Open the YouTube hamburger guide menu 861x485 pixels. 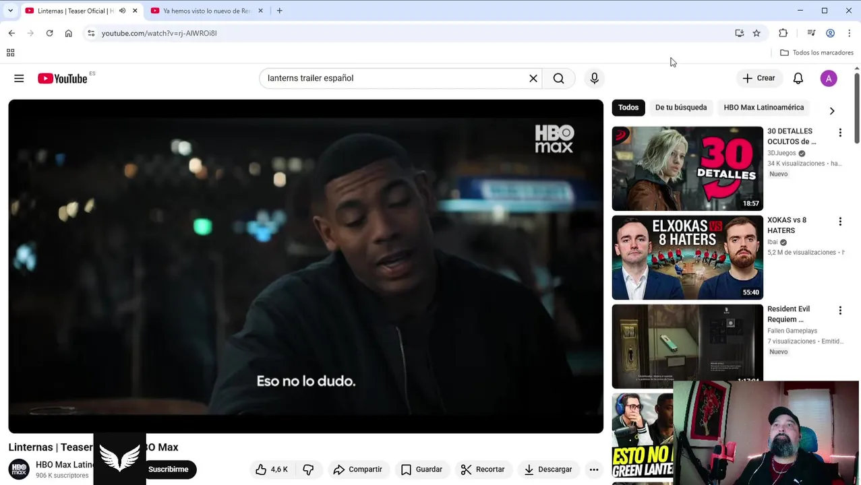[19, 79]
